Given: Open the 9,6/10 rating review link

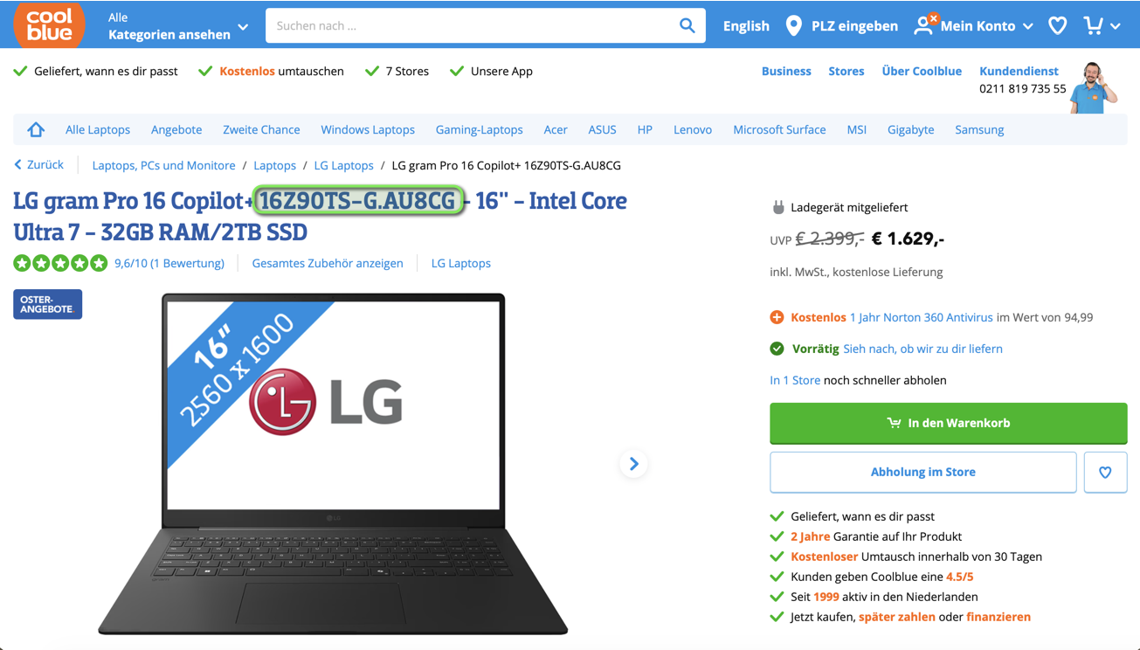Looking at the screenshot, I should [169, 263].
